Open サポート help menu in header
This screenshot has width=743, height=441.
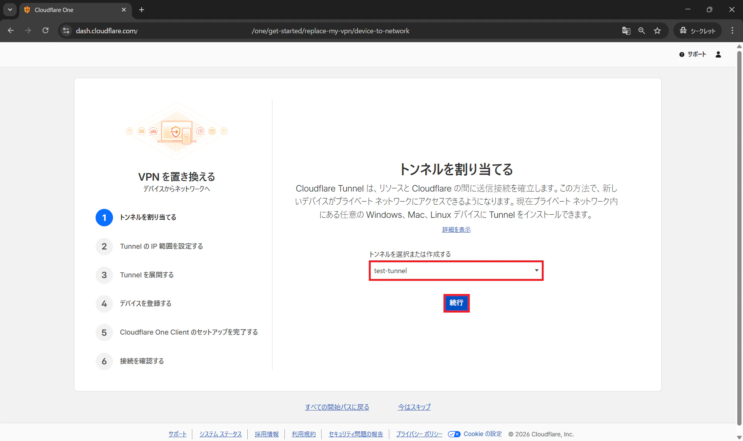click(x=693, y=55)
